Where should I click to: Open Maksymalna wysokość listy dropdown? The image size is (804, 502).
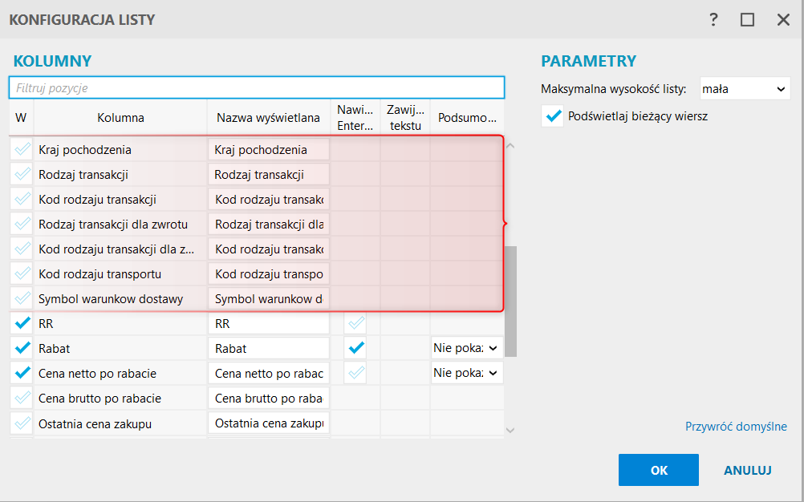pos(745,89)
